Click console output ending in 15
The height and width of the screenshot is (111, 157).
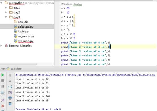coord(32,101)
